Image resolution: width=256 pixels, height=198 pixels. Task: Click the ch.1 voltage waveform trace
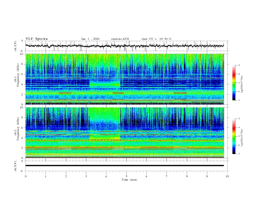(124, 46)
